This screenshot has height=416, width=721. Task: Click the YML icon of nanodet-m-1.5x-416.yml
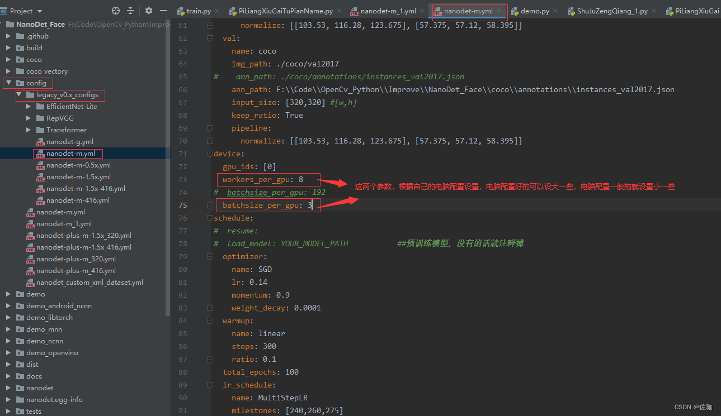click(40, 189)
